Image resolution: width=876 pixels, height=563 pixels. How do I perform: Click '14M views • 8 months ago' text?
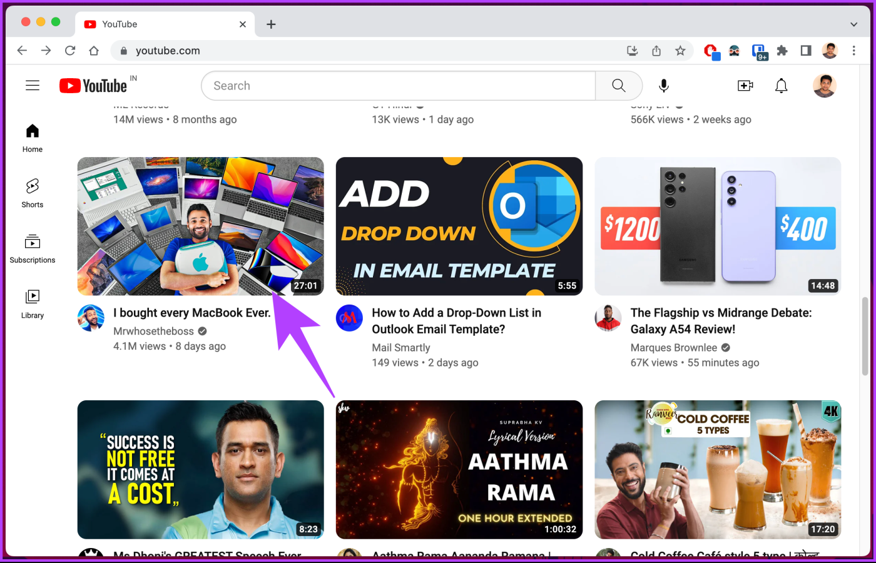point(175,119)
